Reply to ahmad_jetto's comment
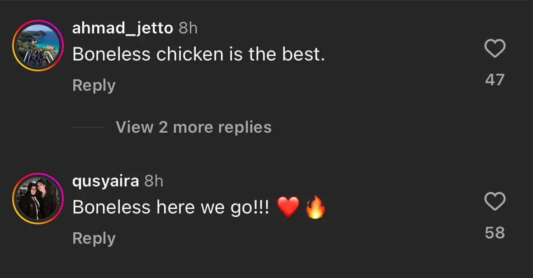The height and width of the screenshot is (278, 533). [94, 85]
